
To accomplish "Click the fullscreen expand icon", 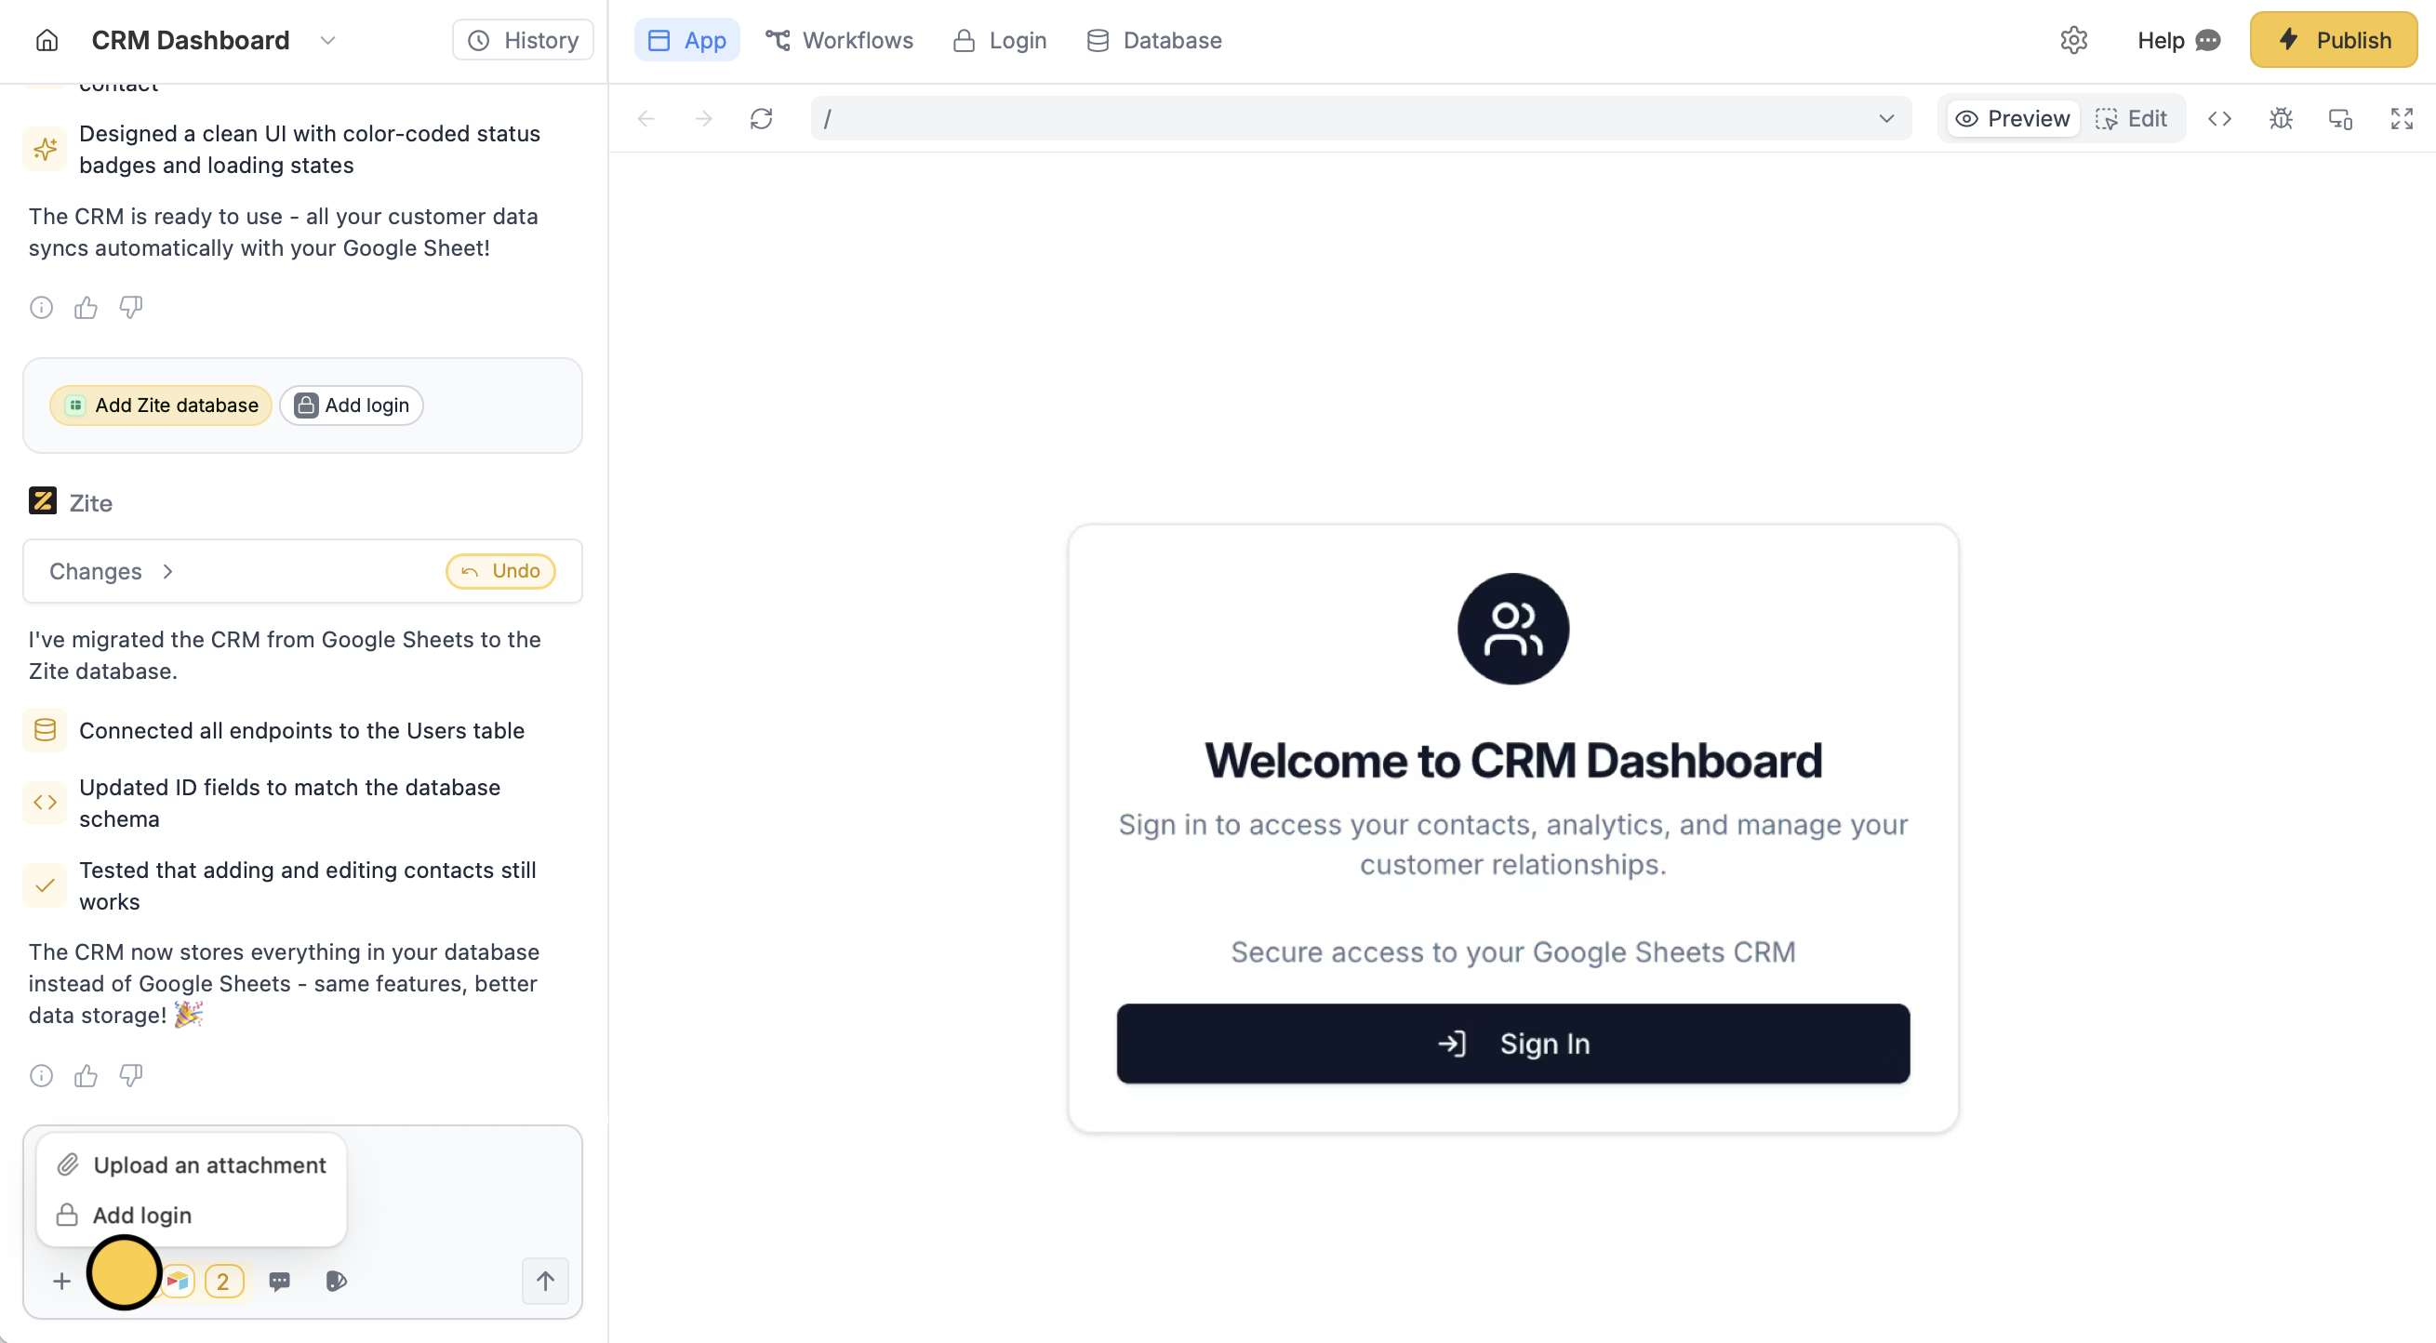I will (x=2401, y=119).
